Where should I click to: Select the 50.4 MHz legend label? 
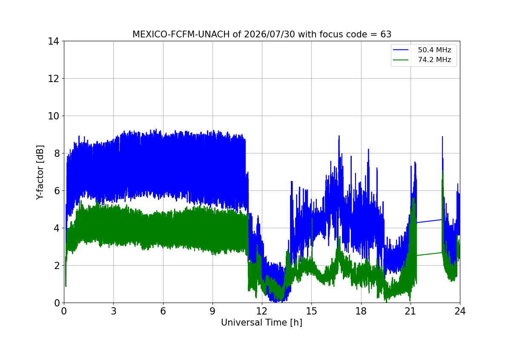click(x=434, y=50)
